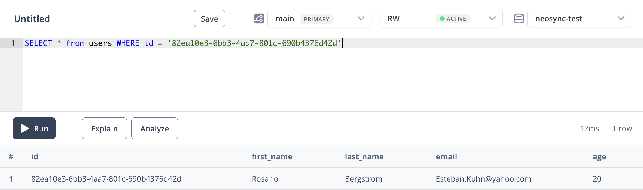Click the database cylinder icon

click(519, 19)
